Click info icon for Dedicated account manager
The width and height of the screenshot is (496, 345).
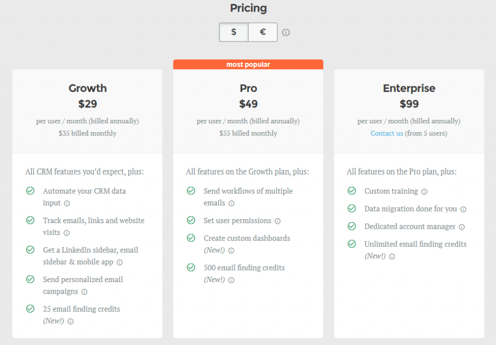point(462,227)
